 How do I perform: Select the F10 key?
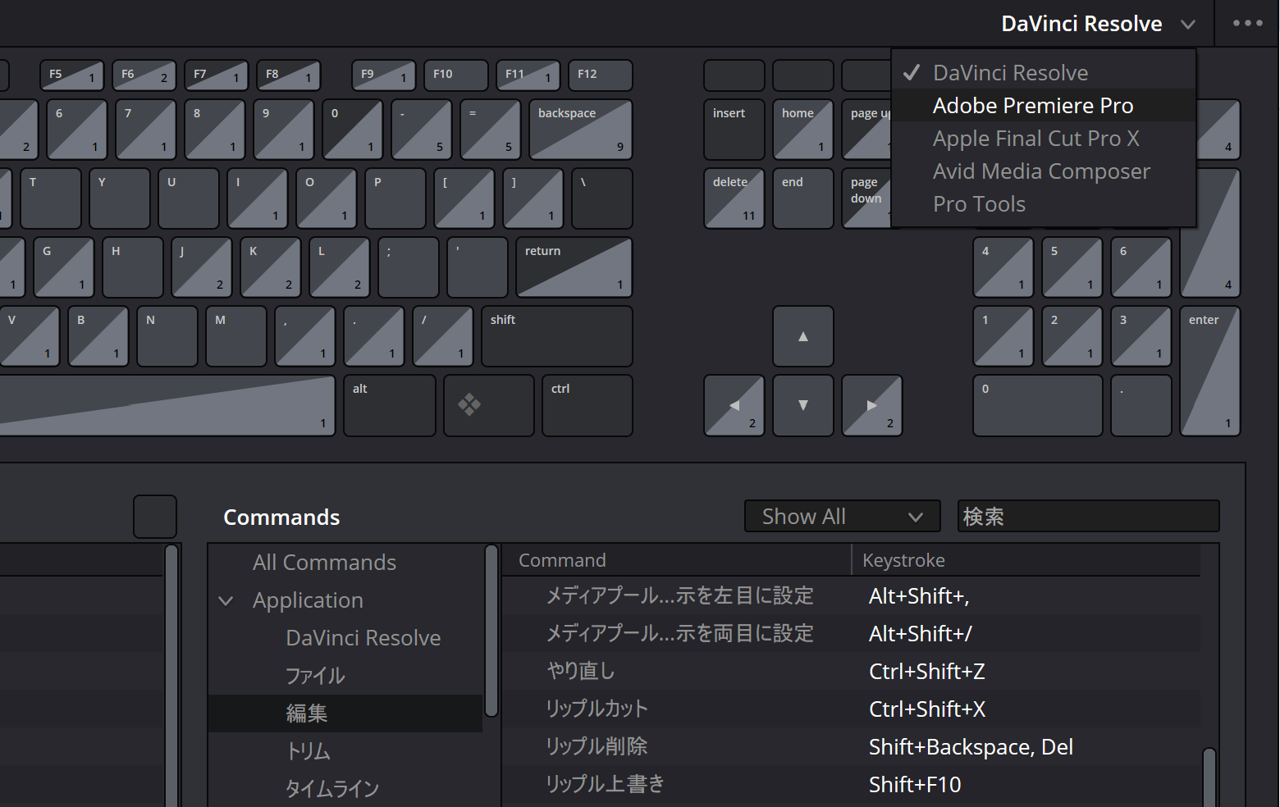click(x=456, y=75)
